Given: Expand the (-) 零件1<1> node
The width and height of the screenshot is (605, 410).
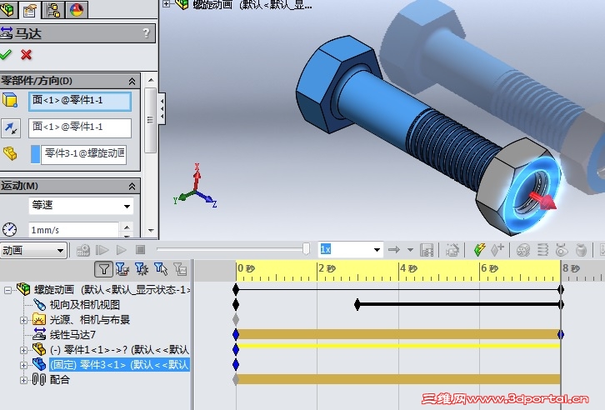Looking at the screenshot, I should click(23, 350).
